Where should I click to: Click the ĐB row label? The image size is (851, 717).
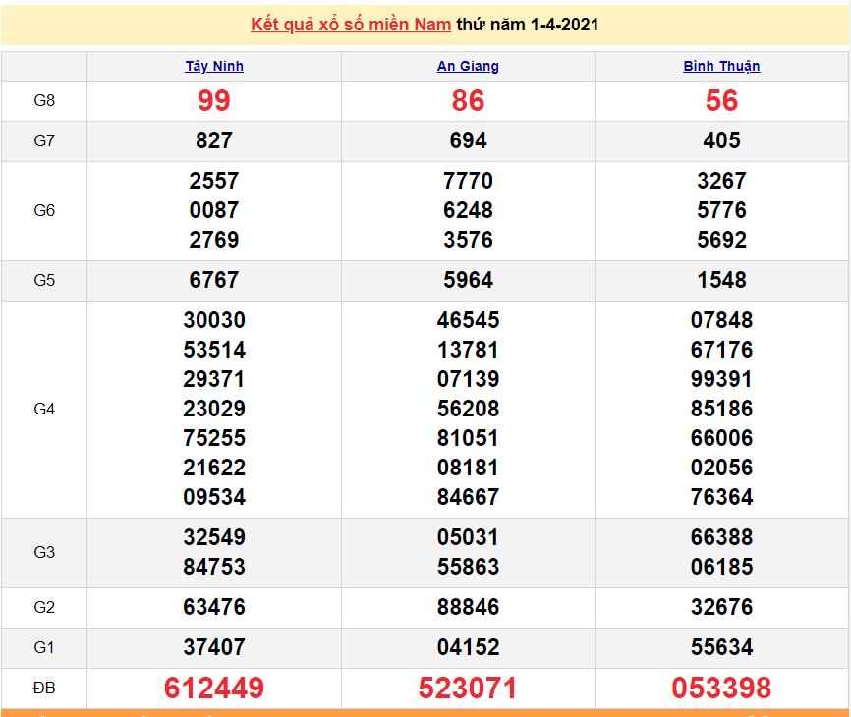[x=44, y=689]
